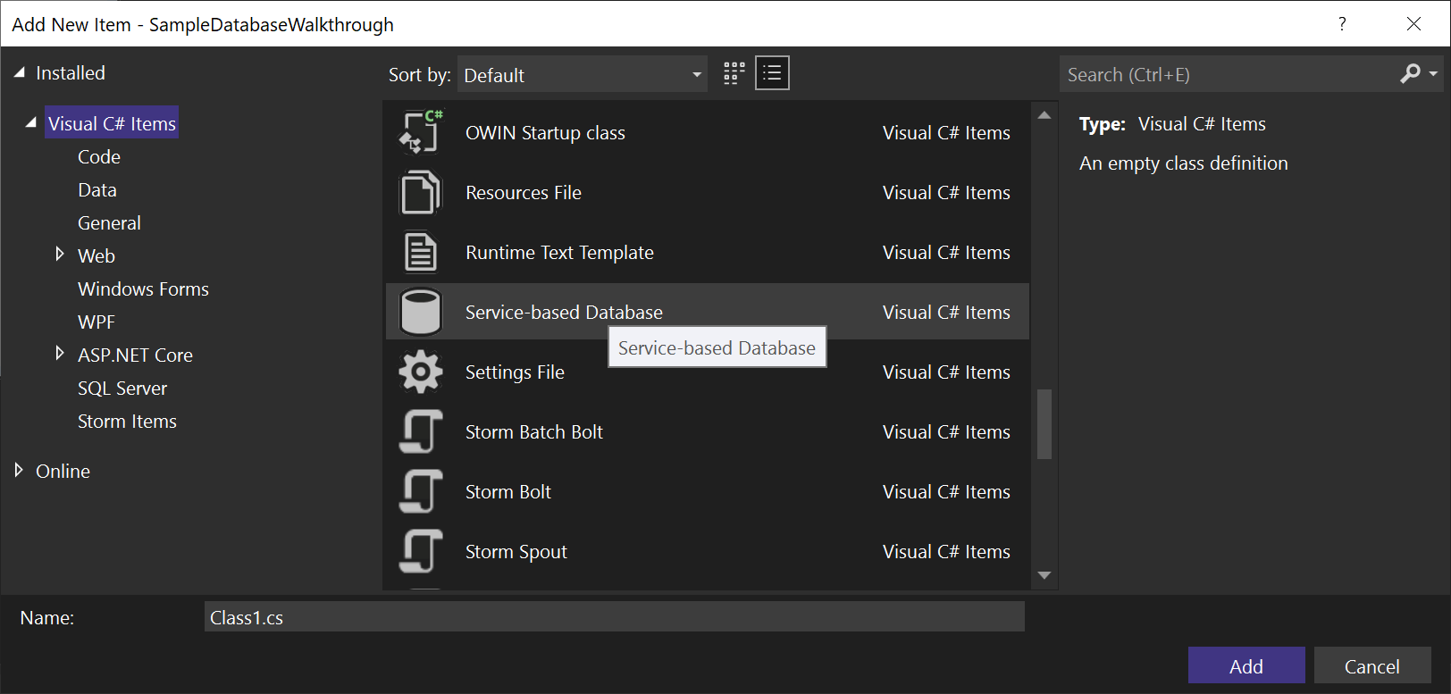This screenshot has width=1451, height=694.
Task: Switch to small icons grid view
Action: [734, 74]
